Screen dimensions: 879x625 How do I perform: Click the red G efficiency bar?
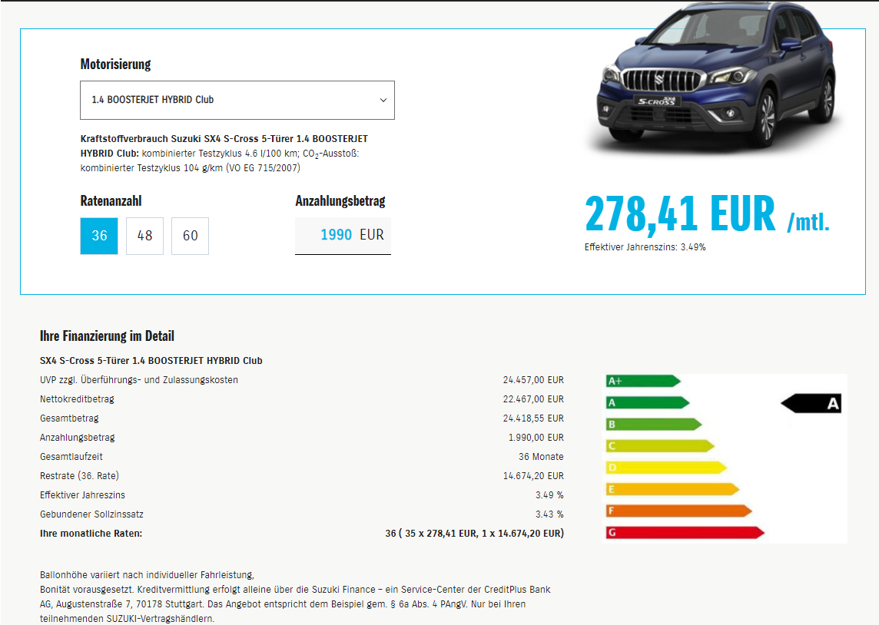tap(685, 533)
